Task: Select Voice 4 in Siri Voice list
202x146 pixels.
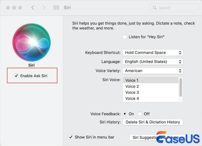Action: click(151, 98)
